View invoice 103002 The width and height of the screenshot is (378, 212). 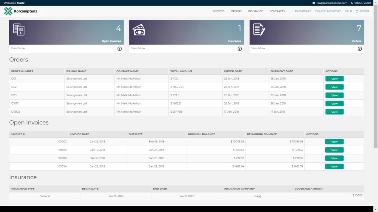[x=334, y=141]
